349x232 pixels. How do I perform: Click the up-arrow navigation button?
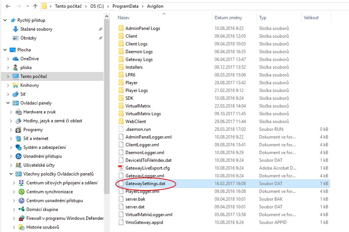tap(35, 6)
